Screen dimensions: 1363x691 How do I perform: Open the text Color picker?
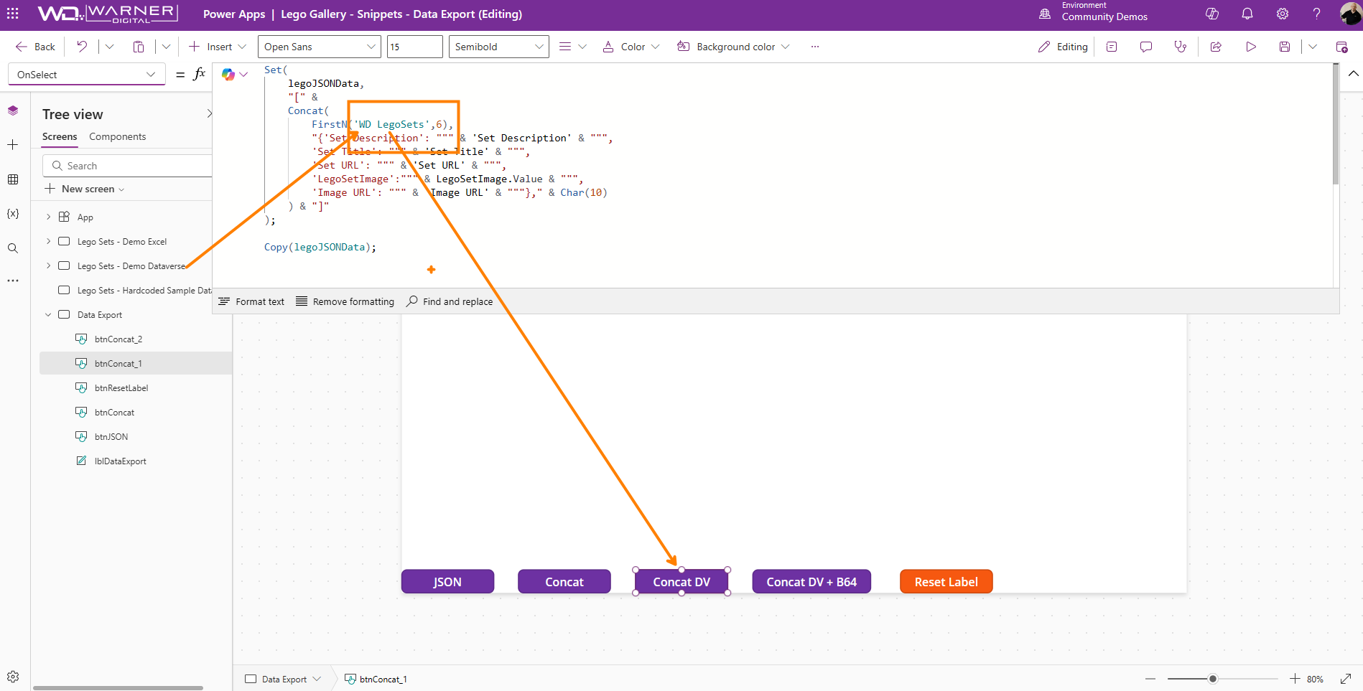coord(631,47)
